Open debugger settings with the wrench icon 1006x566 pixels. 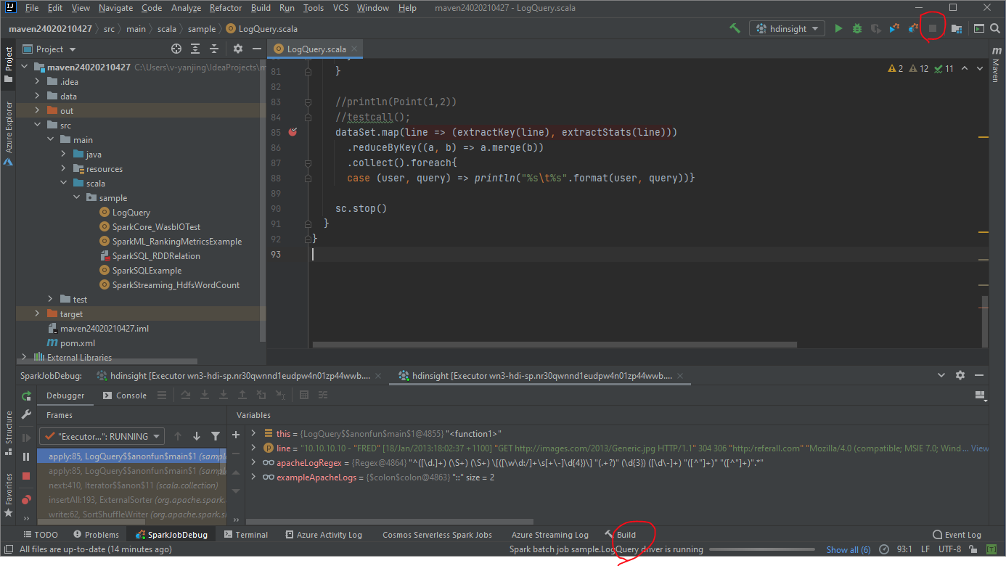tap(26, 414)
